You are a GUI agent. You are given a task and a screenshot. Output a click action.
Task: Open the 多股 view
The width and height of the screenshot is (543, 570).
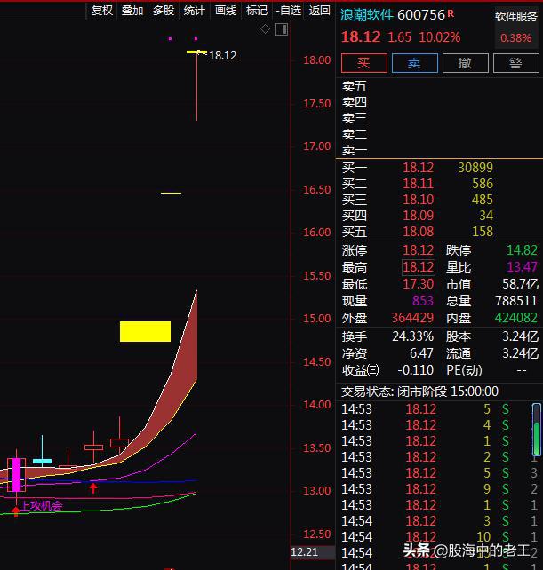point(164,11)
